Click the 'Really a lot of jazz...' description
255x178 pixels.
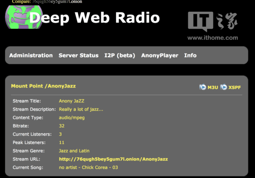[81, 109]
